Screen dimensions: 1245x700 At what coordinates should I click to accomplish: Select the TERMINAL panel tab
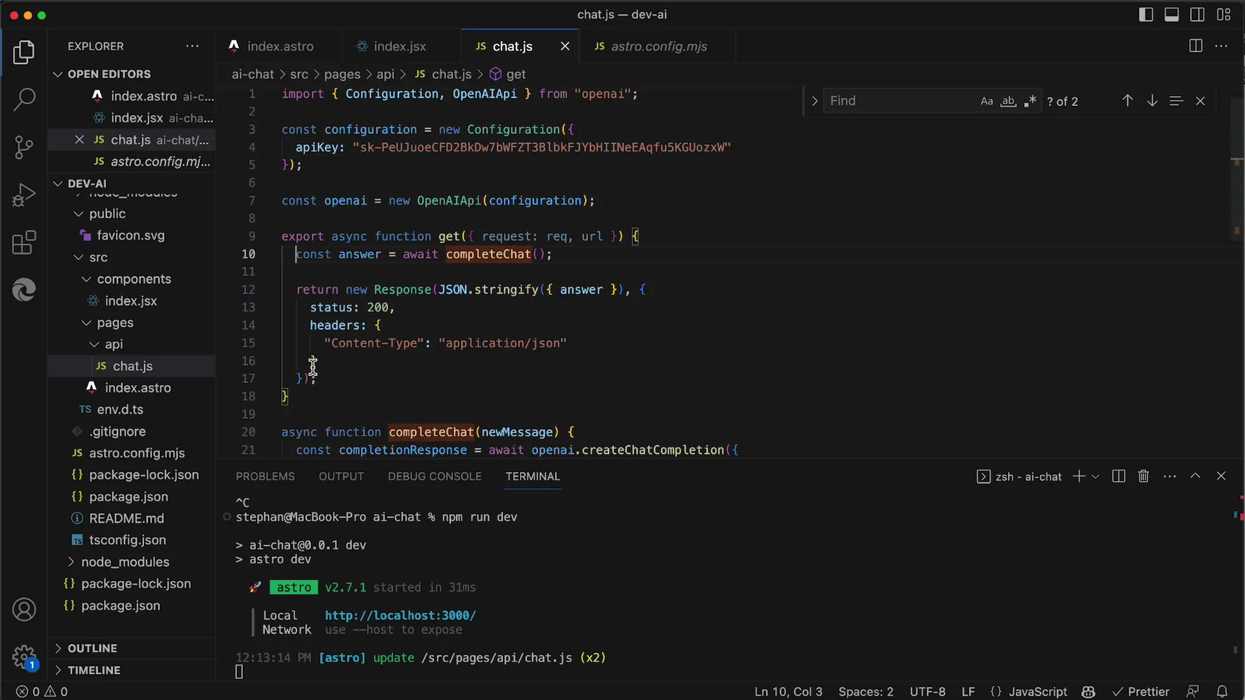533,477
